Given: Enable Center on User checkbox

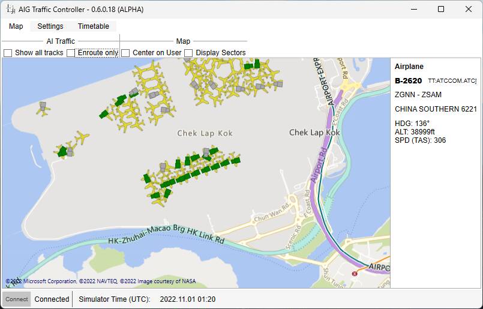Looking at the screenshot, I should tap(125, 53).
